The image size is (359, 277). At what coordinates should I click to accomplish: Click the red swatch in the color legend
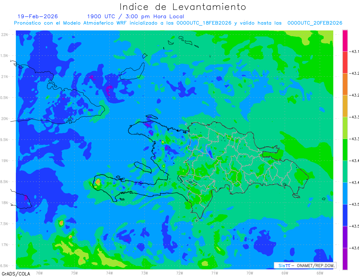coord(345,62)
